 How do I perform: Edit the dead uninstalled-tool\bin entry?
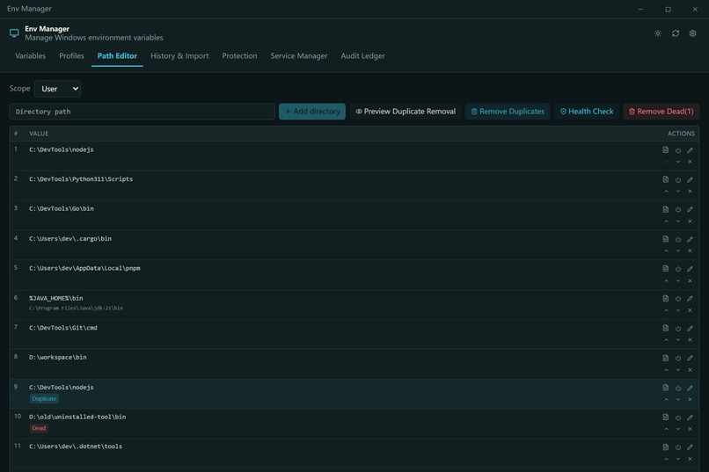690,418
